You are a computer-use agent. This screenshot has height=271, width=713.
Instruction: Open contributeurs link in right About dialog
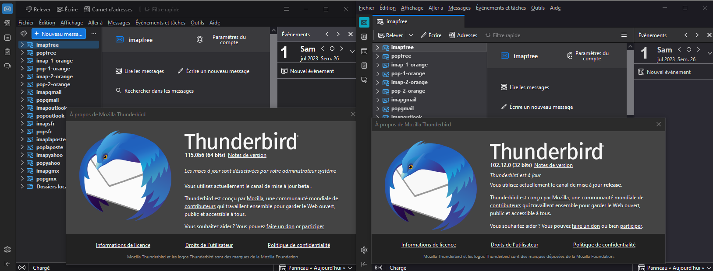pos(505,205)
